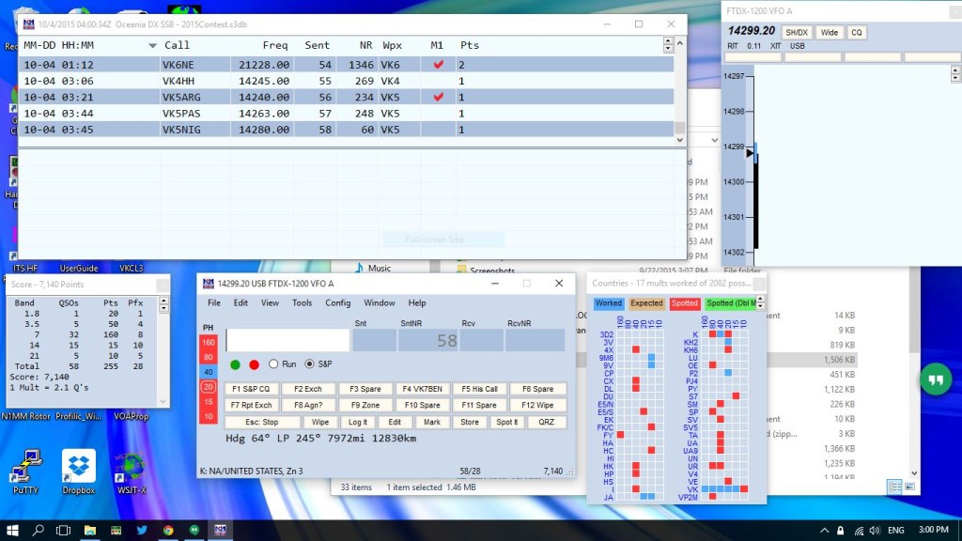Toggle the 80 band button

209,358
